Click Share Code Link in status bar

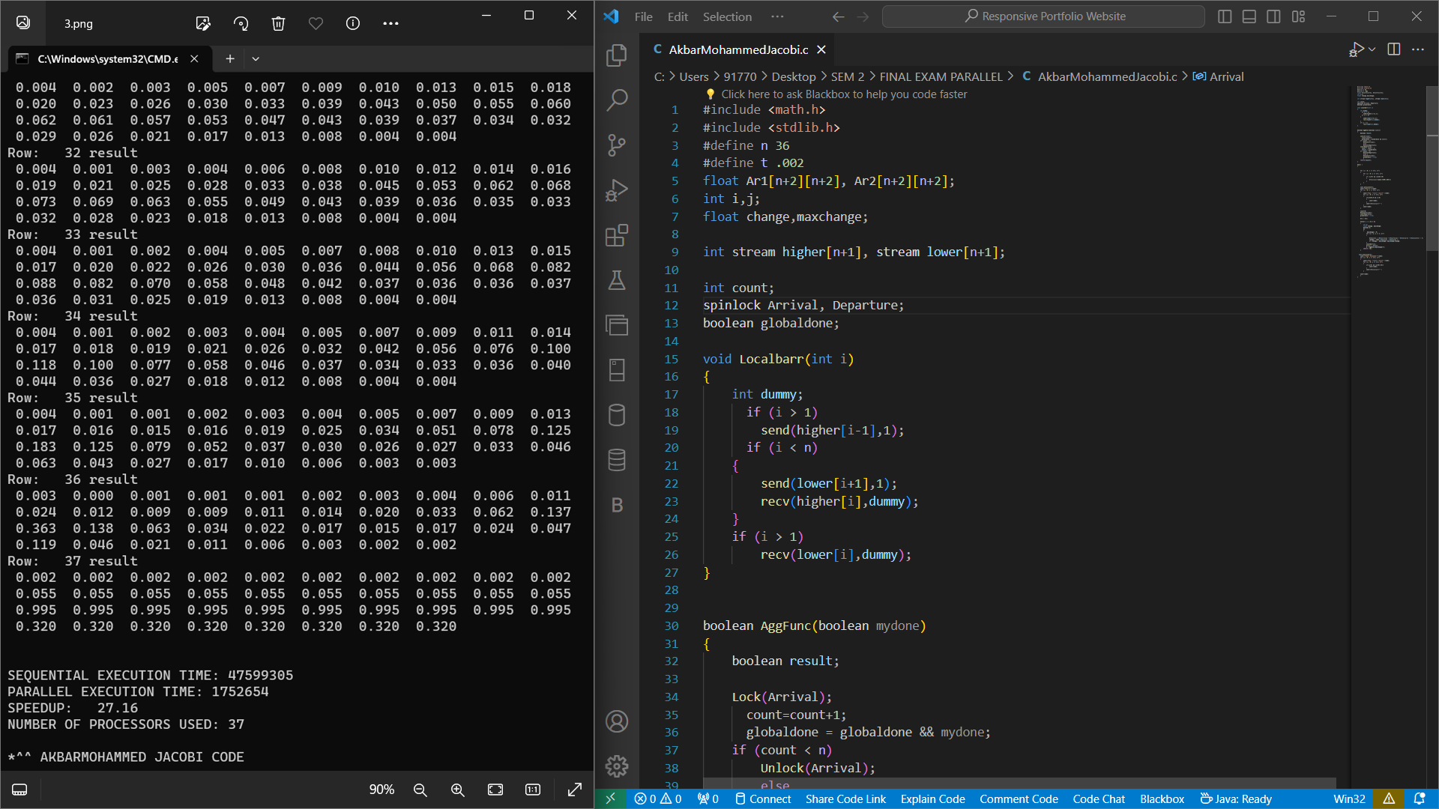click(x=845, y=799)
